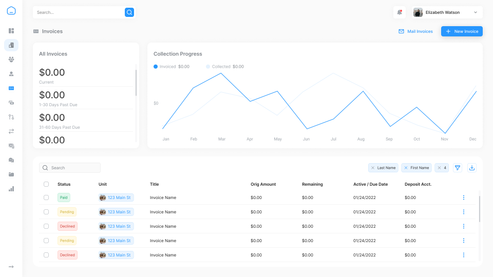Viewport: 493px width, 277px height.
Task: Open the filter icon above the table
Action: 458,168
